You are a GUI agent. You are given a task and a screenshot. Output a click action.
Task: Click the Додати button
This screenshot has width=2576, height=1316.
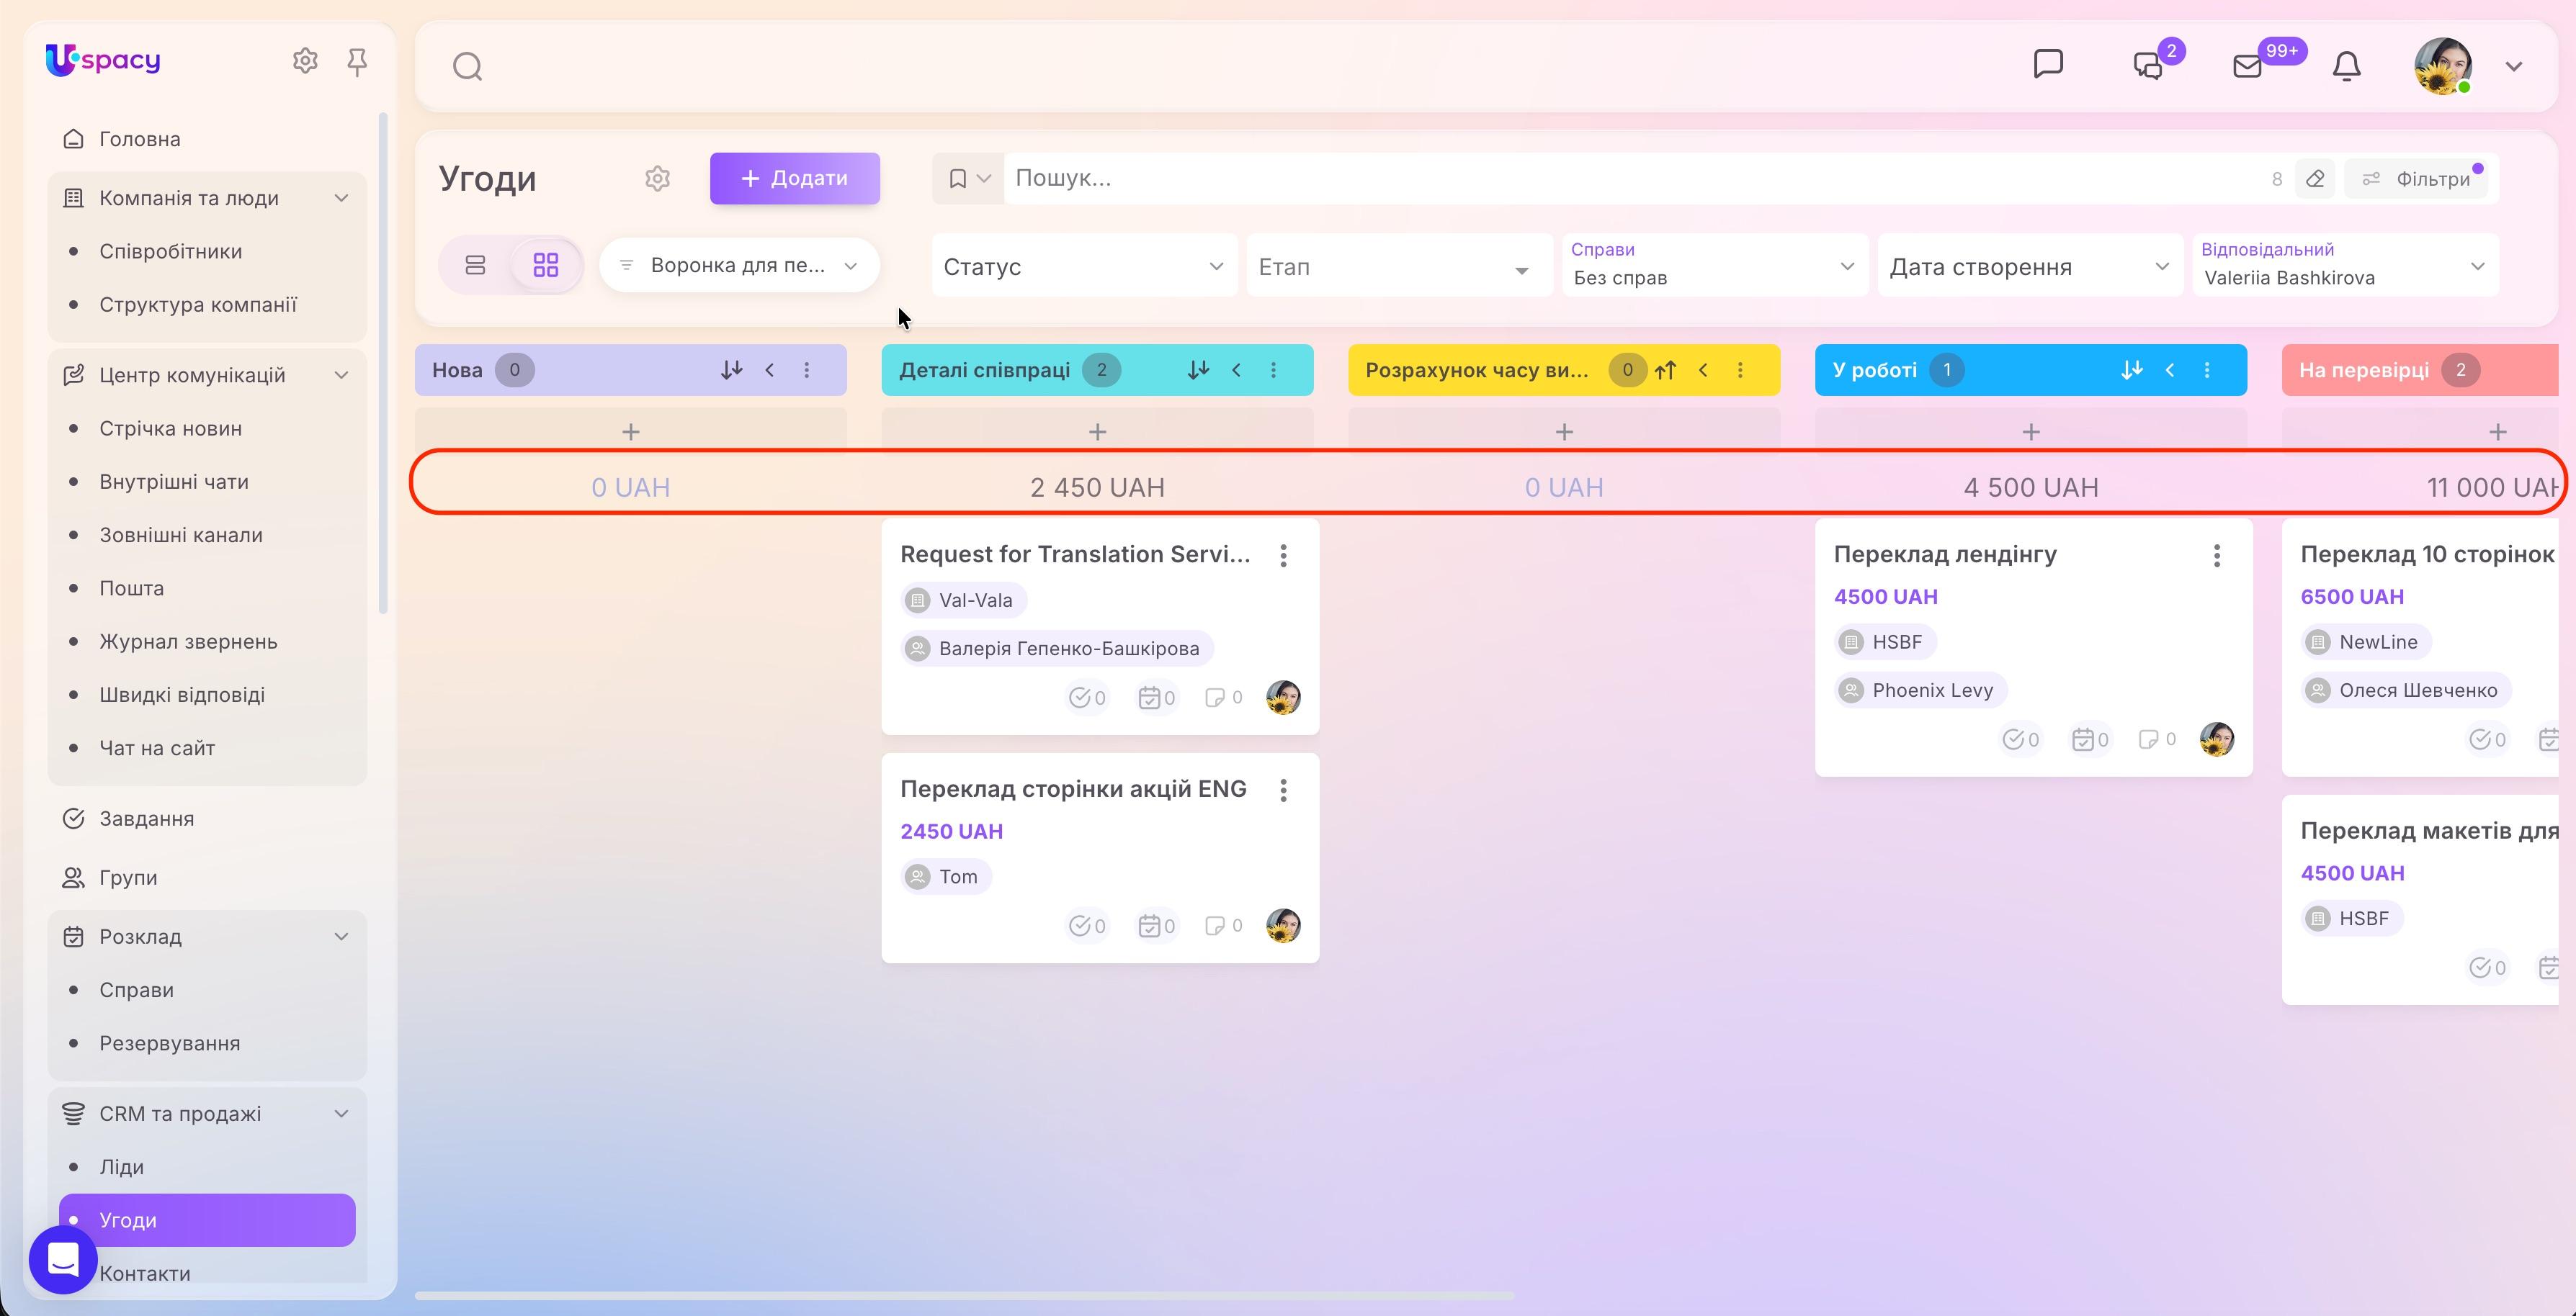click(795, 178)
